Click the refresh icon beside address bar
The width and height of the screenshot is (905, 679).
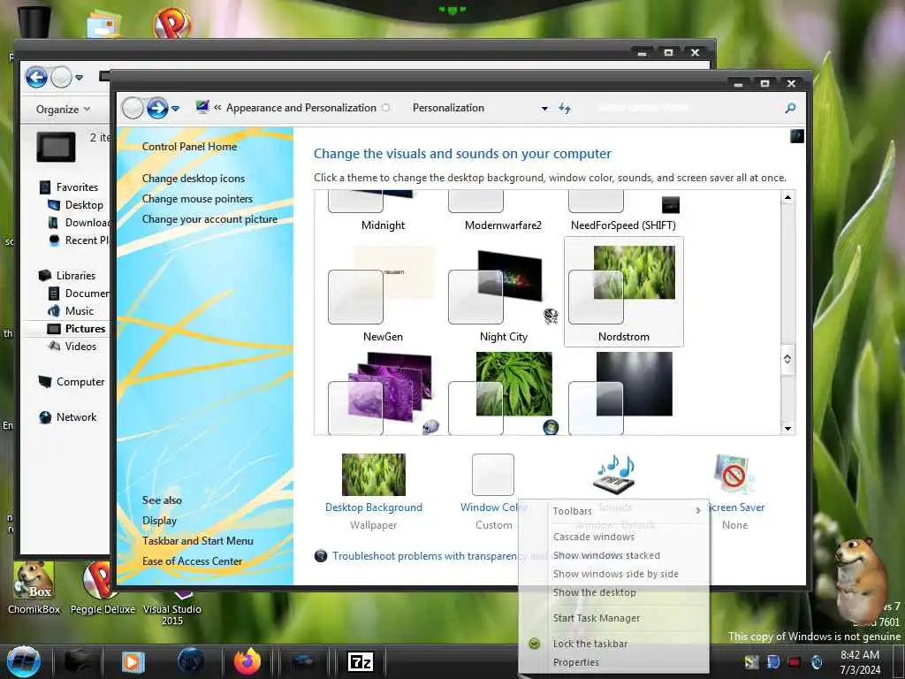pyautogui.click(x=565, y=108)
